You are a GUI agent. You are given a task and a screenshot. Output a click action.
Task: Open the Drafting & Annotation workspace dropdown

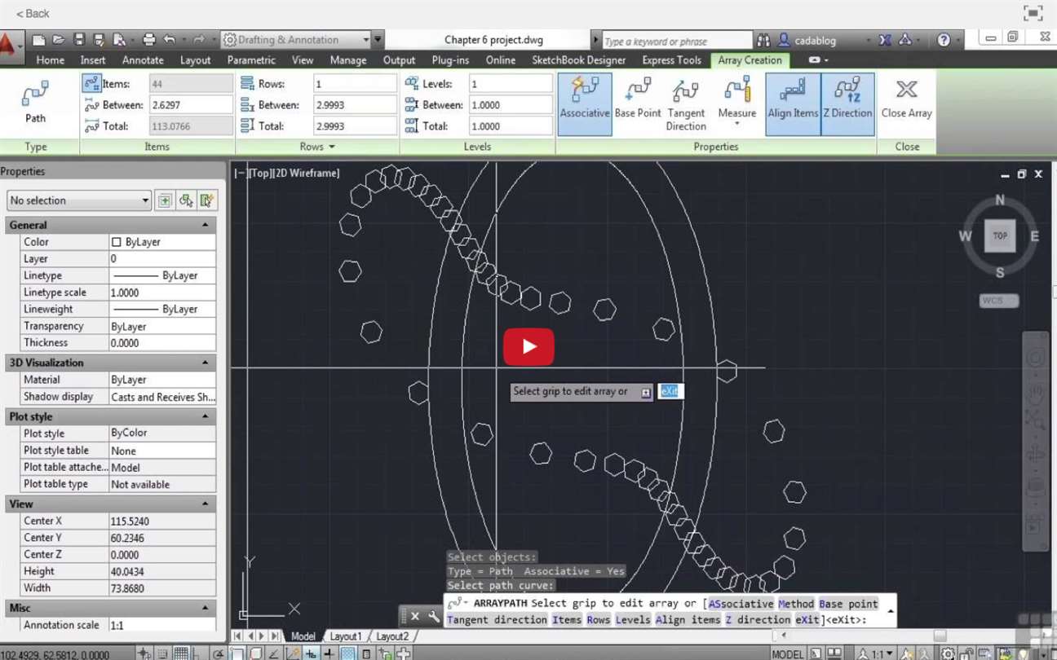(366, 39)
